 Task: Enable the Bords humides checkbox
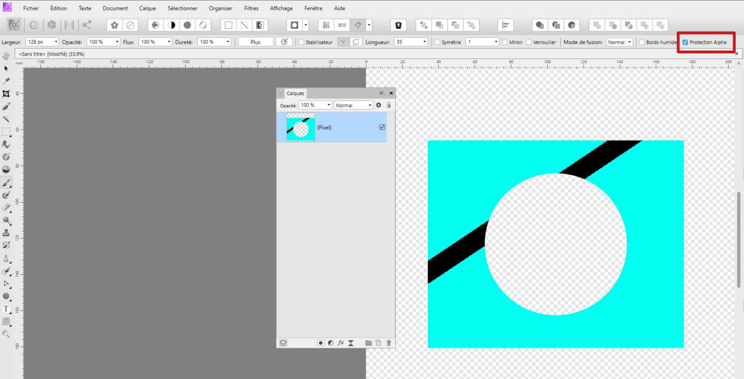tap(642, 42)
